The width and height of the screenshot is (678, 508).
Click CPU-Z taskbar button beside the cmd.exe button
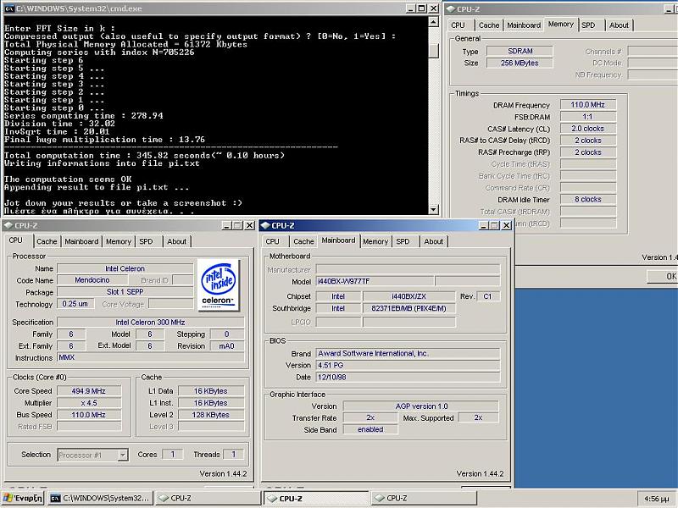click(208, 498)
